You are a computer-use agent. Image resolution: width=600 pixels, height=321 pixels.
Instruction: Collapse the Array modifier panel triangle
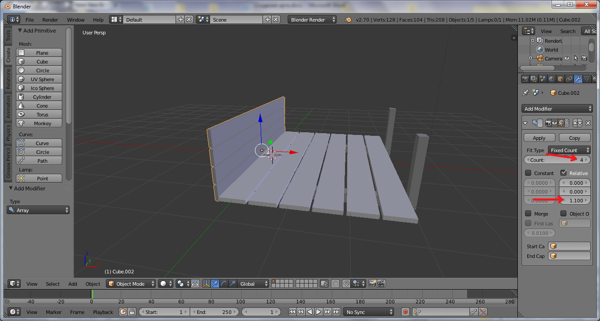[x=525, y=123]
